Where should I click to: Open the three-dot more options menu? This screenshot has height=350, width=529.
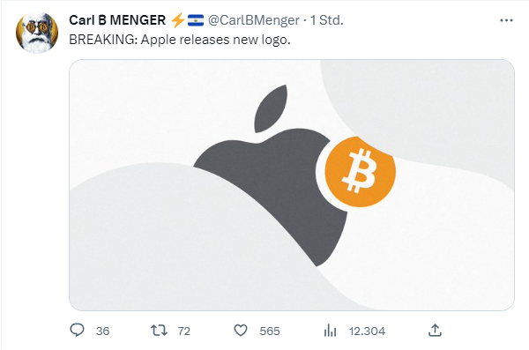coord(506,20)
